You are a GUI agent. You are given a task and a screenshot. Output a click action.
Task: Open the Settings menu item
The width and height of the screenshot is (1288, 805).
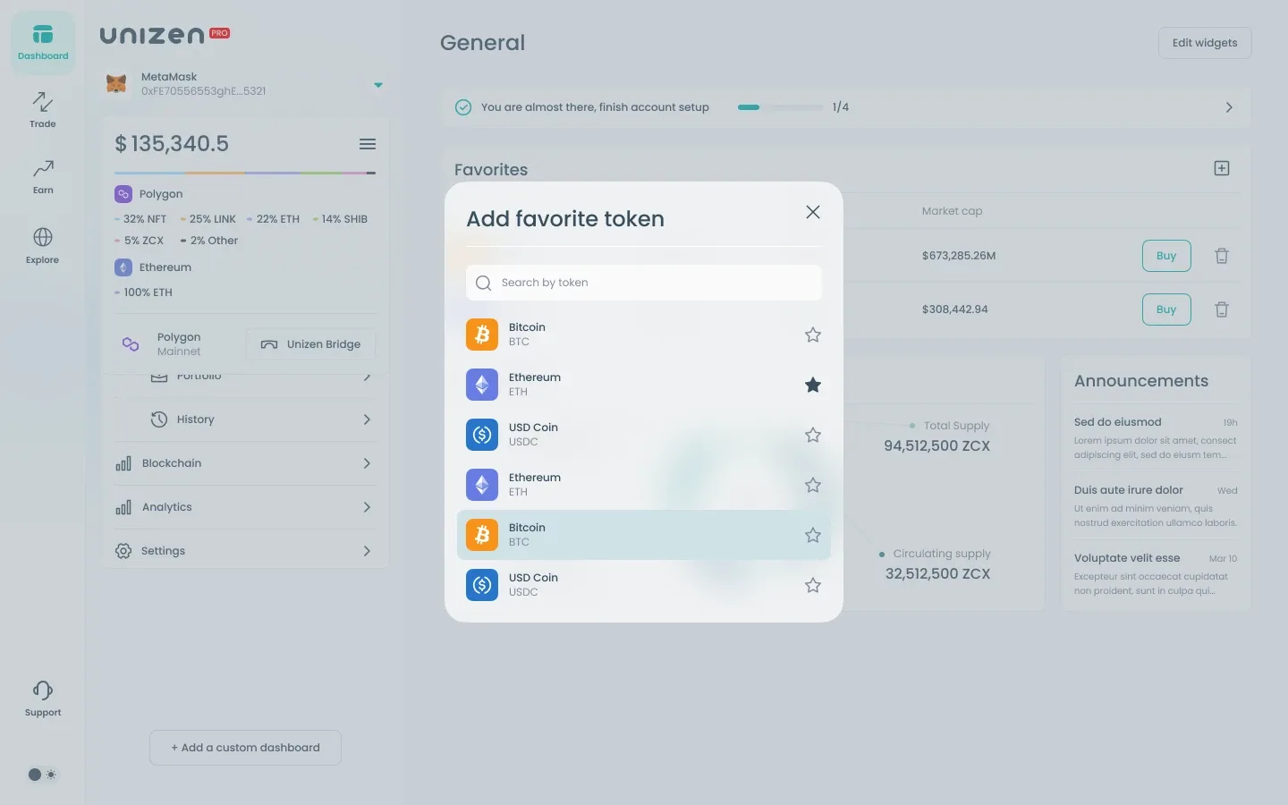coord(246,551)
